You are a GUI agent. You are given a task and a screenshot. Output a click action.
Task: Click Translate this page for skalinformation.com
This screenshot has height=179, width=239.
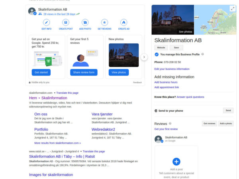[x=67, y=93]
